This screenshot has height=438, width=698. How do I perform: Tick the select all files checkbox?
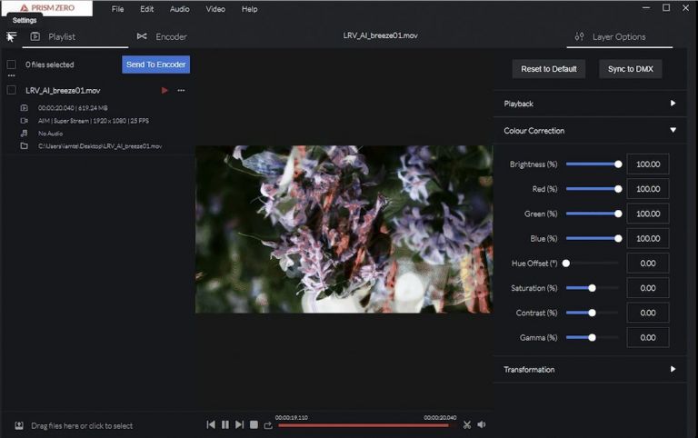(12, 65)
